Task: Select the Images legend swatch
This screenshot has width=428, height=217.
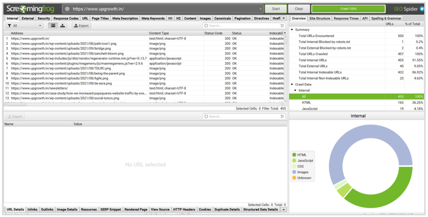Action: coord(294,172)
